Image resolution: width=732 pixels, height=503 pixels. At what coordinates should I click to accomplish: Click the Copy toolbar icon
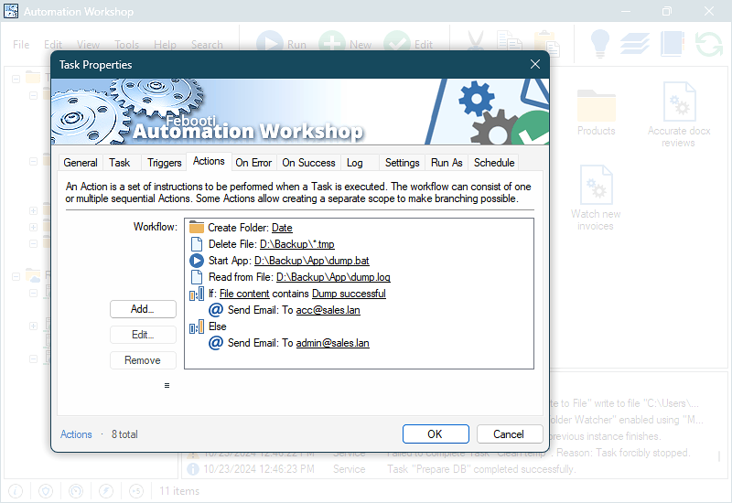(x=510, y=43)
